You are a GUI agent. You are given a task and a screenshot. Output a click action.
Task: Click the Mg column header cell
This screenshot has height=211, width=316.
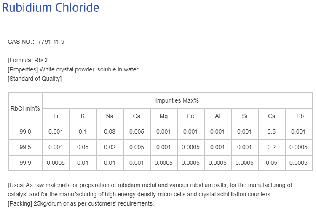(163, 116)
